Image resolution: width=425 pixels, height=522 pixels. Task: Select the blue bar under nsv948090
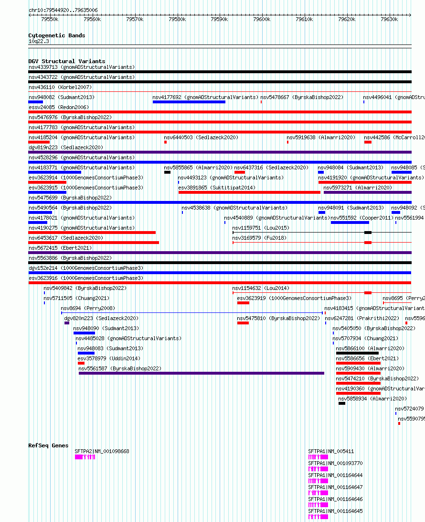point(85,333)
